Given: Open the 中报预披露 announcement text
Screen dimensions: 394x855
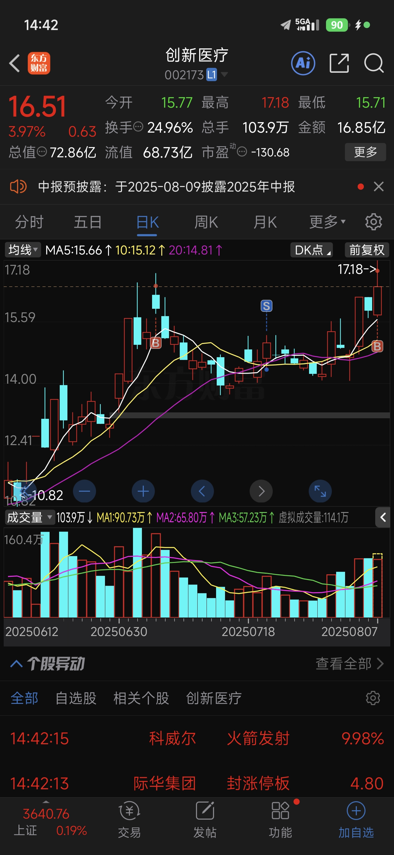Looking at the screenshot, I should [x=166, y=187].
